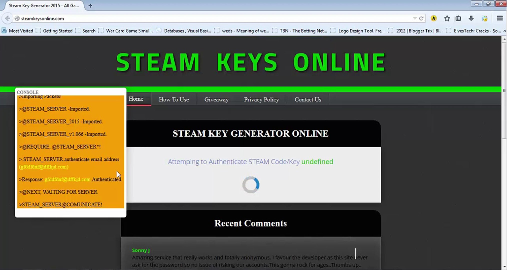Open the URL history dropdown arrow
Image resolution: width=507 pixels, height=270 pixels.
[415, 18]
